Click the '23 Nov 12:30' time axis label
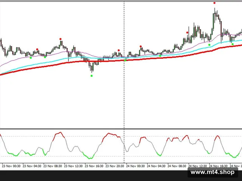The image size is (242, 181). click(73, 166)
